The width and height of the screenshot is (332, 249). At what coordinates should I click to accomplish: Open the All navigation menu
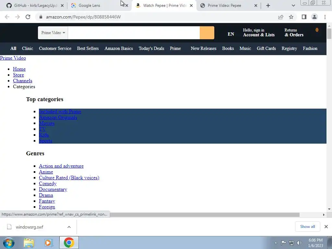(13, 49)
